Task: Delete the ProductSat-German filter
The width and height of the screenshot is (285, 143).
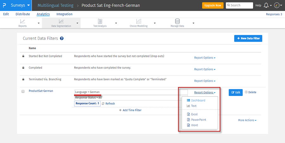Action: [x=250, y=92]
